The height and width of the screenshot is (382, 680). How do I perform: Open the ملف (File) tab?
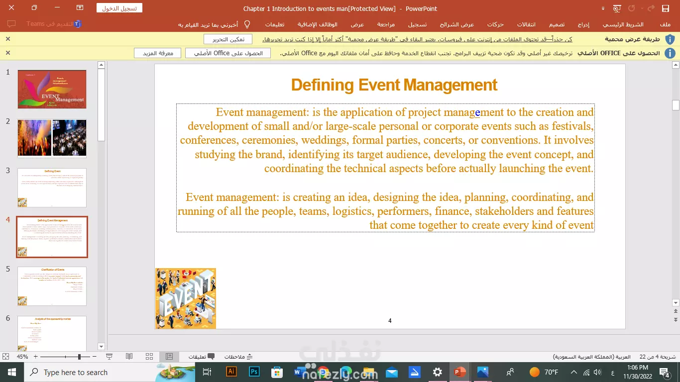pyautogui.click(x=665, y=24)
